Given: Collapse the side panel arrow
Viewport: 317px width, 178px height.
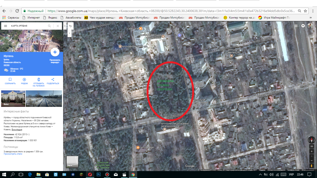Looking at the screenshot, I should pos(65,26).
